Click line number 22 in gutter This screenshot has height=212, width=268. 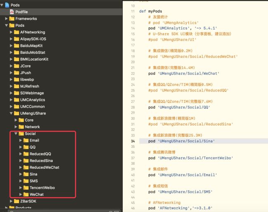click(x=133, y=73)
